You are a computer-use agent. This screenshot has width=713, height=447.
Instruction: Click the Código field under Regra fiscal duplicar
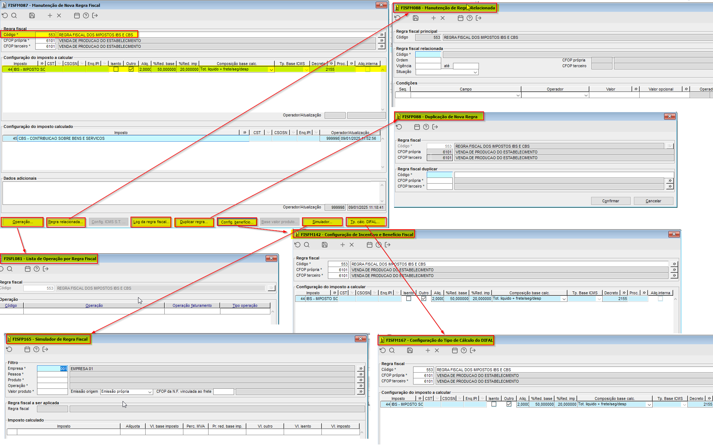[x=439, y=175]
